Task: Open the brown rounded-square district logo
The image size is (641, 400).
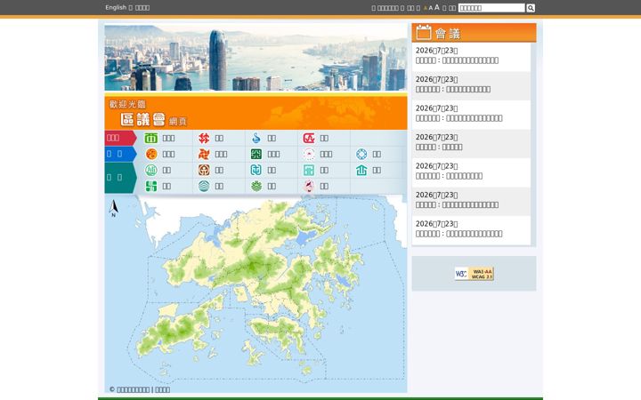Action: 204,170
